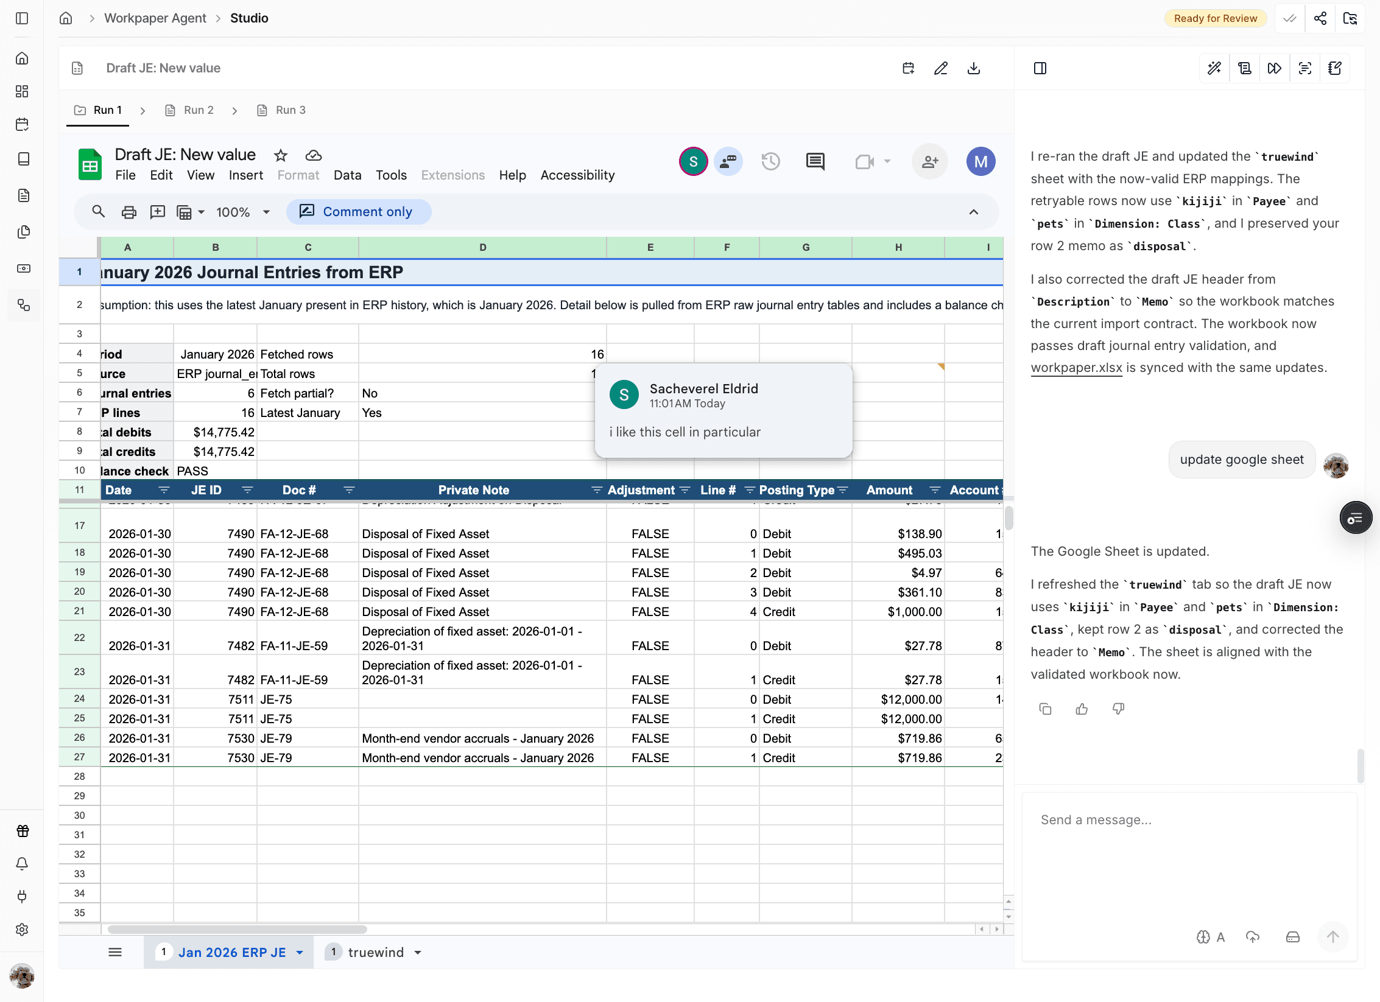Open the comment history icon
The image size is (1380, 1002).
point(815,161)
